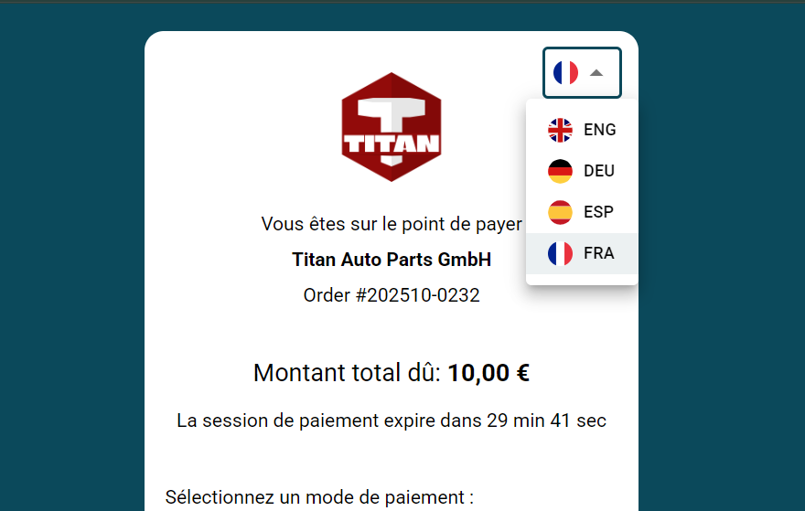Click the white TITAN wordmark inside the logo
This screenshot has height=511, width=805.
point(392,144)
